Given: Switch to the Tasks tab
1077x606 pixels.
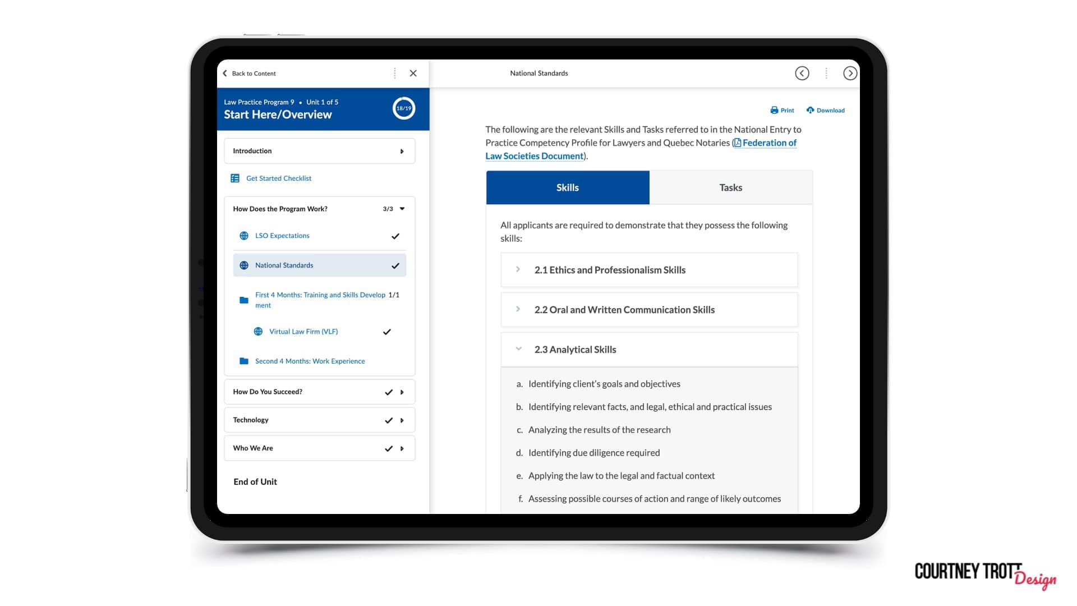Looking at the screenshot, I should pos(731,187).
